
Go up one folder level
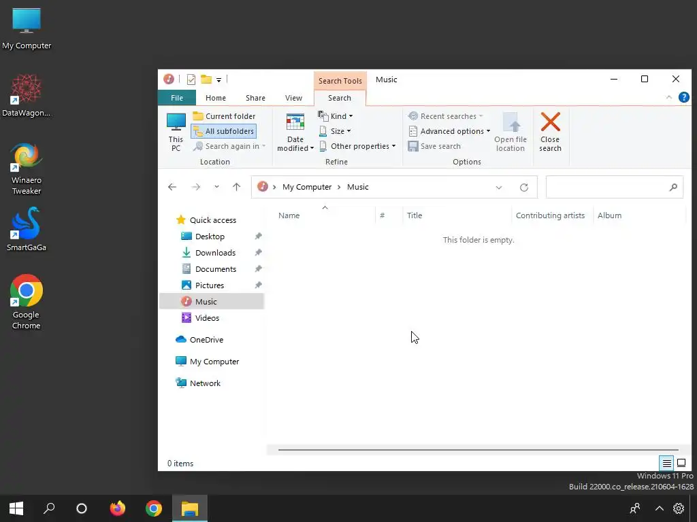[236, 188]
